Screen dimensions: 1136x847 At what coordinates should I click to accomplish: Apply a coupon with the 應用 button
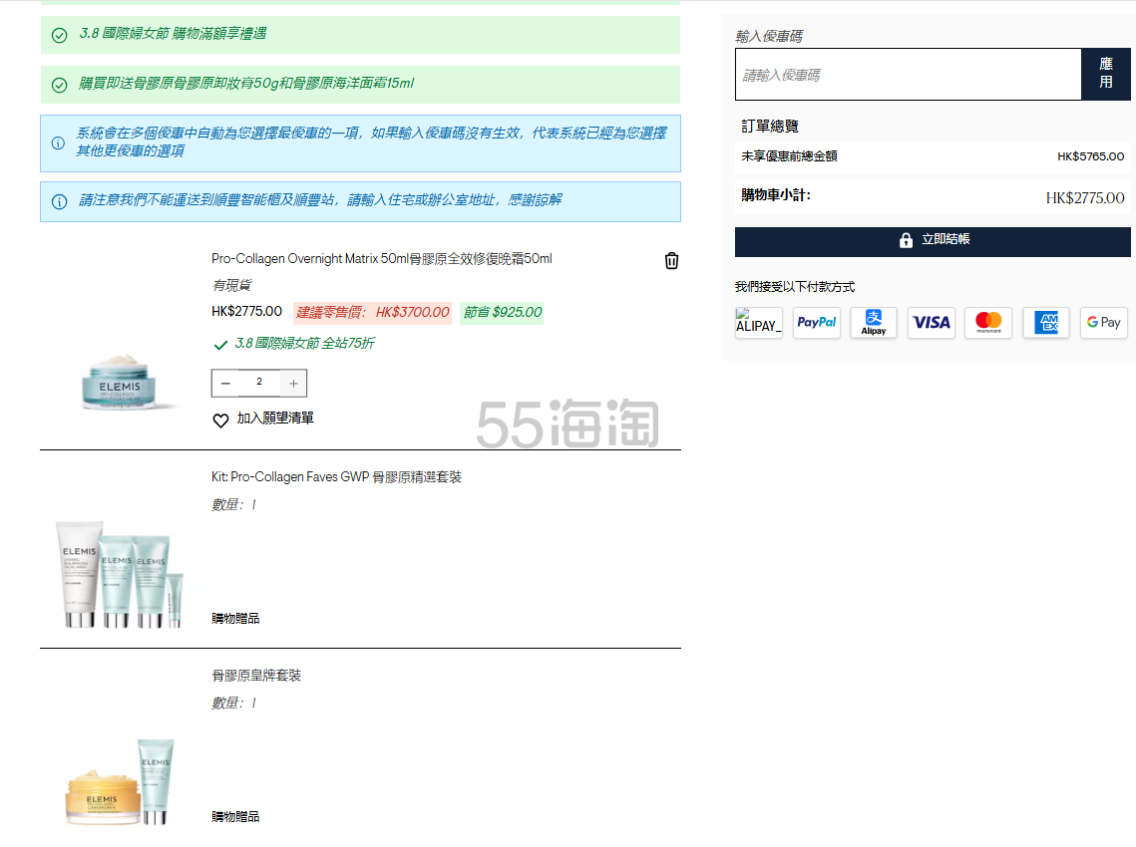pos(1106,74)
